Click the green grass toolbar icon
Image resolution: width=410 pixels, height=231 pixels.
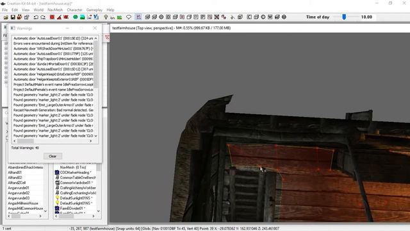coord(120,17)
